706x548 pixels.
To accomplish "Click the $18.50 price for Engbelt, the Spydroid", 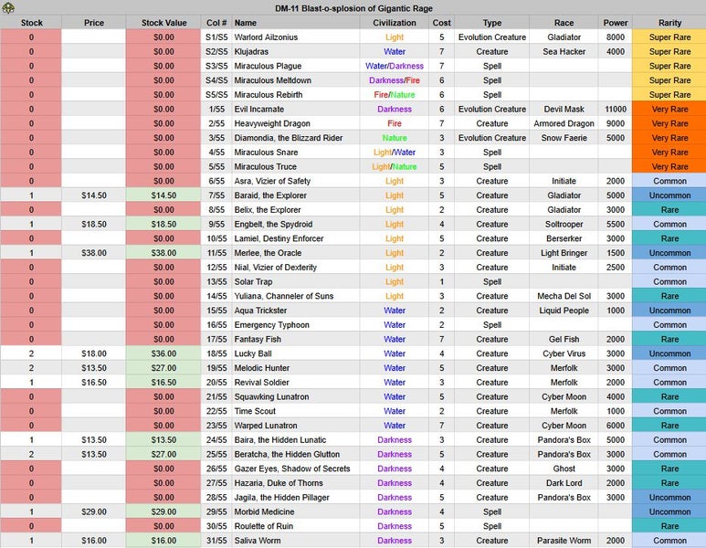I will [94, 225].
